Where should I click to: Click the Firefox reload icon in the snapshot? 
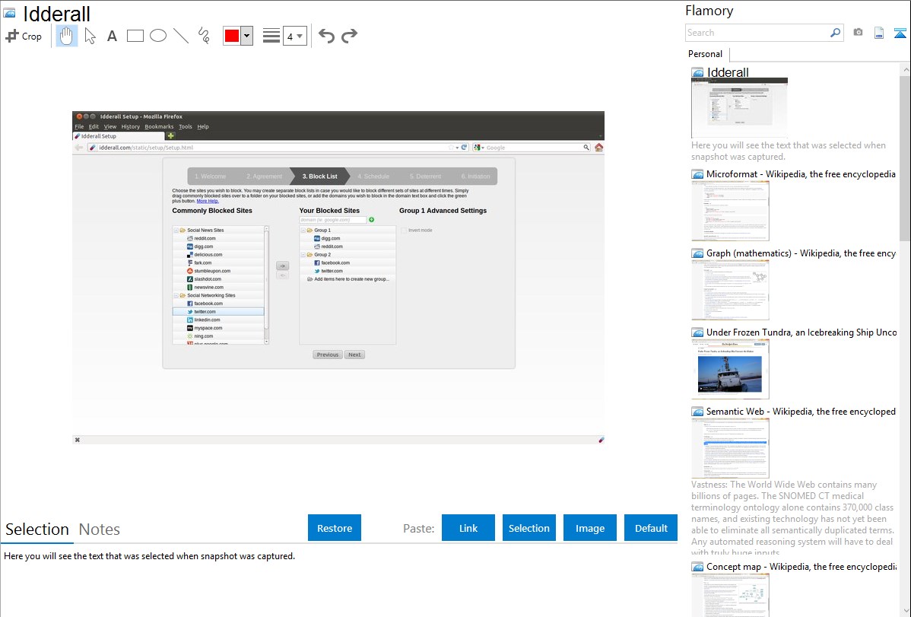coord(464,147)
